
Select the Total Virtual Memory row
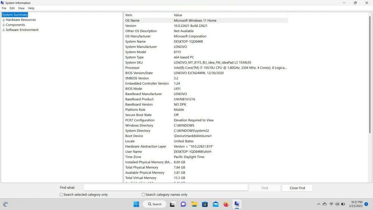206,178
